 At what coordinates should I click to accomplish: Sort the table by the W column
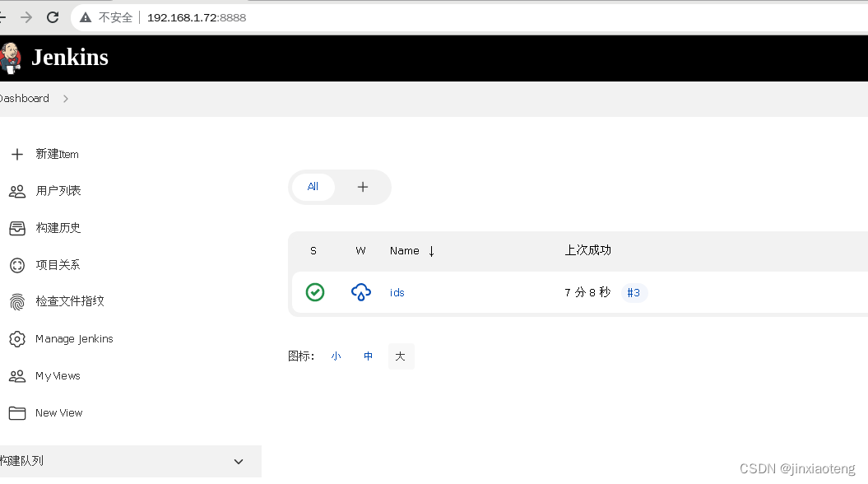point(360,251)
